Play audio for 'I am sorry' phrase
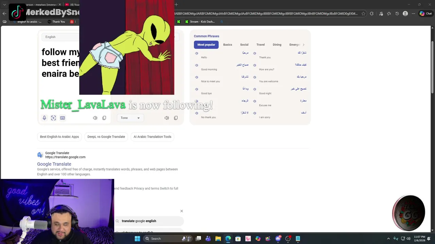 point(255,113)
